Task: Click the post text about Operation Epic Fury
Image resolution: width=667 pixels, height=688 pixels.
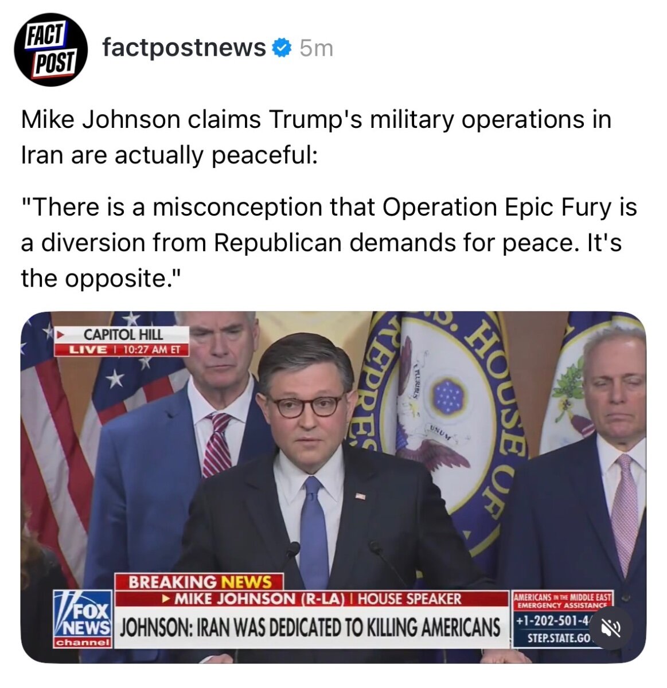Action: click(x=329, y=243)
